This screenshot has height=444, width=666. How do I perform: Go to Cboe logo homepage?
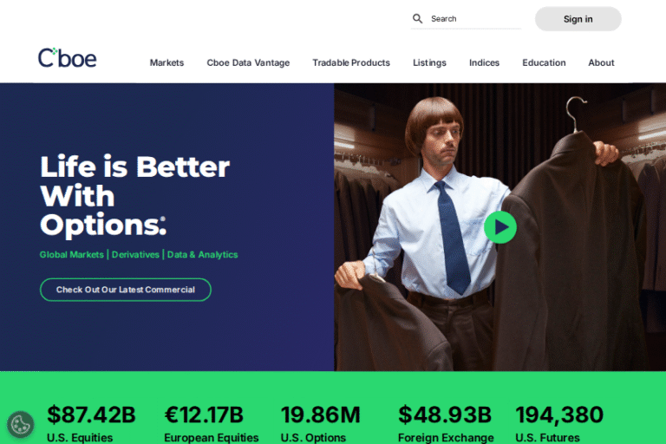pyautogui.click(x=67, y=57)
